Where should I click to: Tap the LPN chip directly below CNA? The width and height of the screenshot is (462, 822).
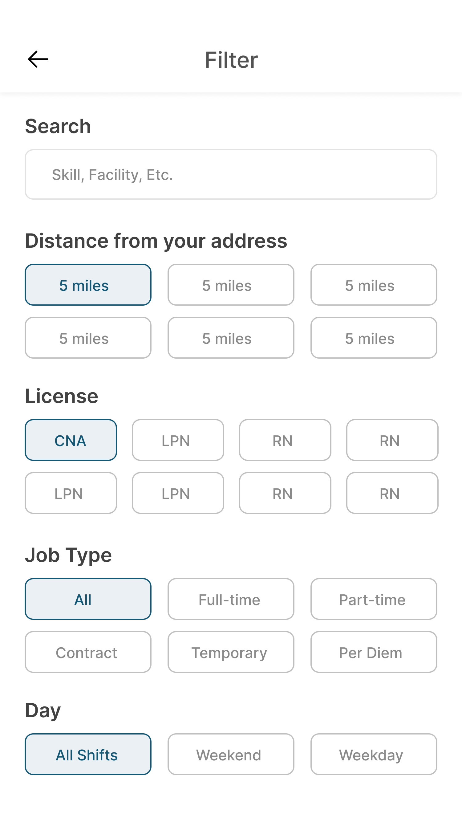(x=71, y=493)
